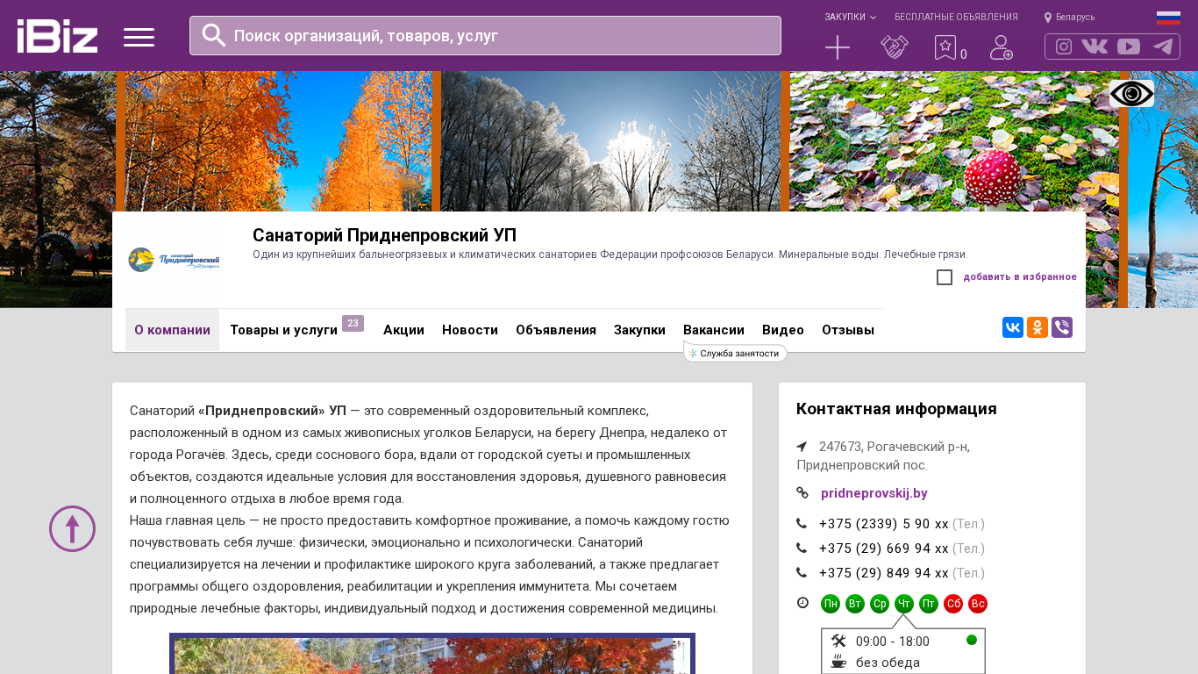1198x674 pixels.
Task: Click the user registration icon
Action: click(x=1001, y=47)
